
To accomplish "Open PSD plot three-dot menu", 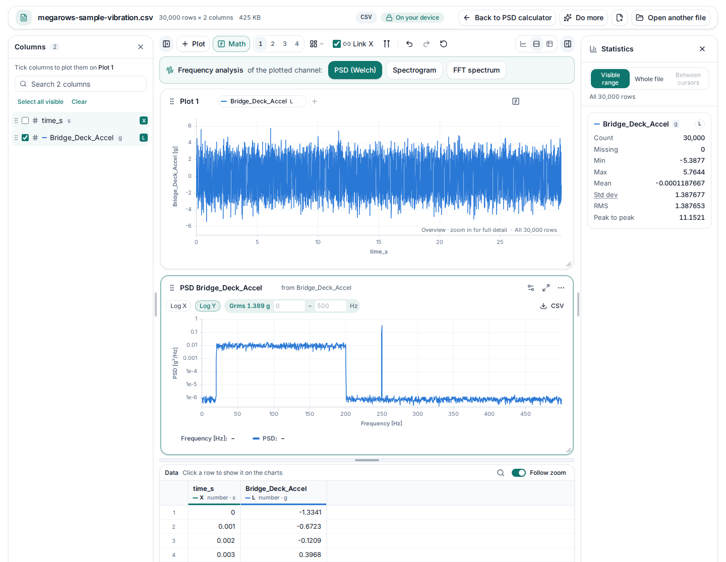I will [x=561, y=288].
